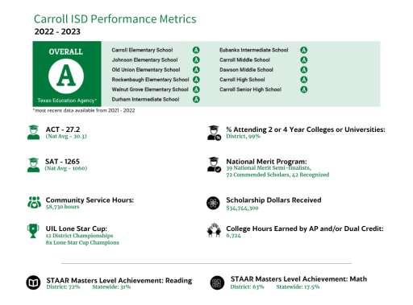Click the Walnut Grove Elementary School name
This screenshot has height=305, width=413.
point(150,89)
